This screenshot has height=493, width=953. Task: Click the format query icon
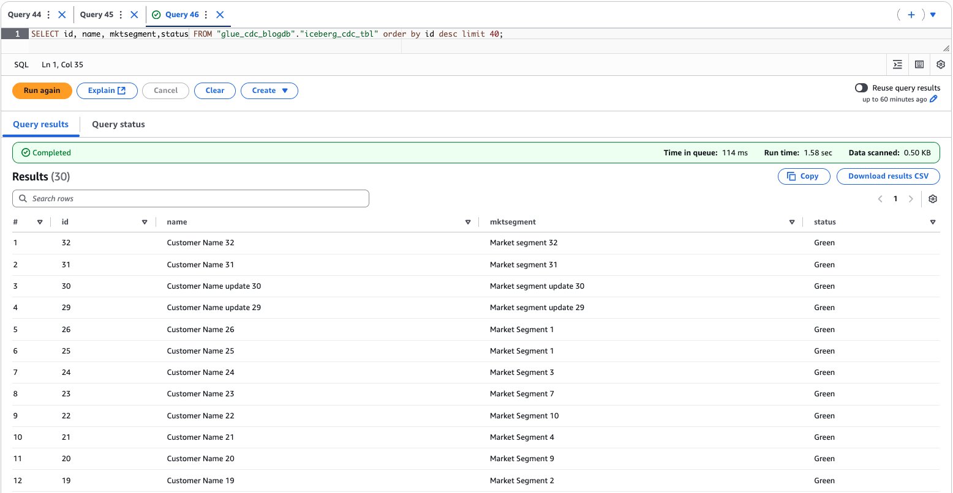click(x=897, y=64)
